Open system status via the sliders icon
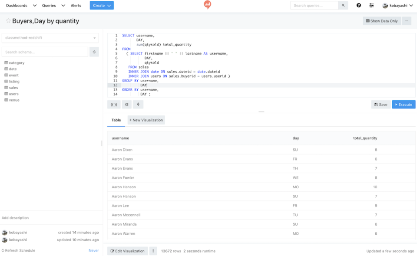Viewport: 417px width, 256px height. tap(371, 6)
